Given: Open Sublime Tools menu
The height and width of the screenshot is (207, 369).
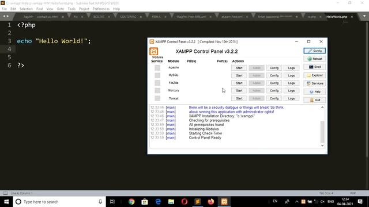Looking at the screenshot, I should click(71, 9).
